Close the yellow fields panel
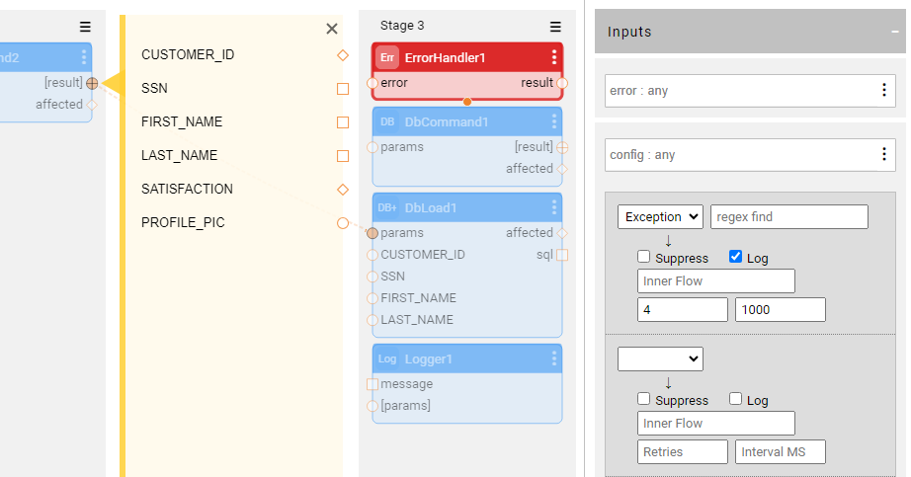911x477 pixels. [332, 29]
